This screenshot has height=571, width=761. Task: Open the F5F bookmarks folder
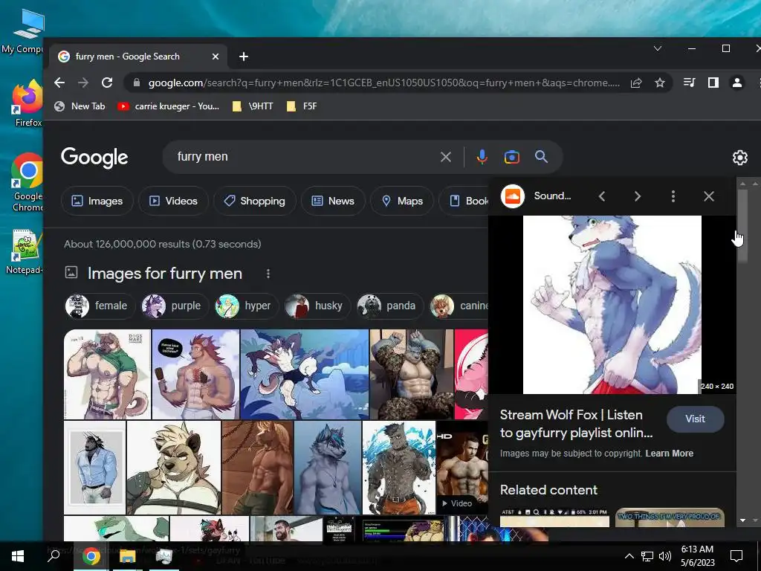[x=302, y=106]
